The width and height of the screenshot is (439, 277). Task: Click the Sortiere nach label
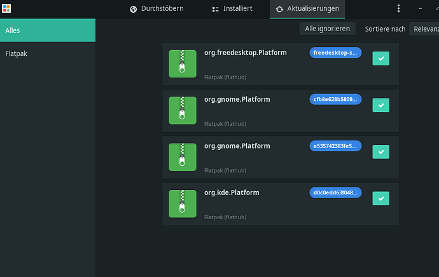[385, 29]
